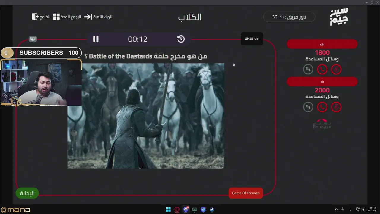Viewport: 380px width, 214px height.
Task: Click the Boubyan sponsor logo
Action: click(x=322, y=124)
